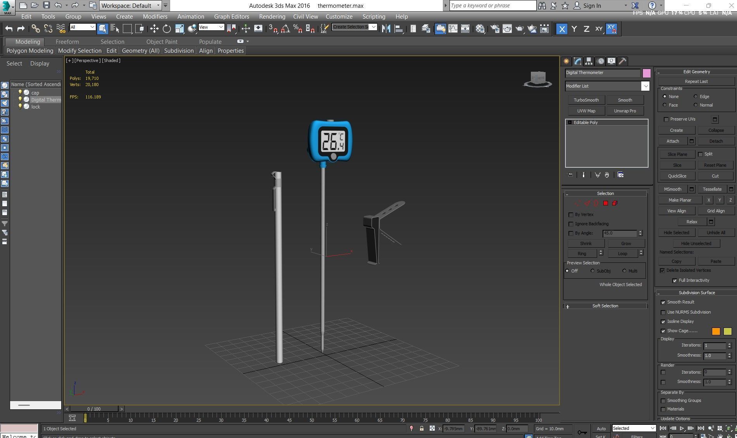Select the Select and Uniform Scale tool
Screen dimensions: 737x438
(179, 29)
